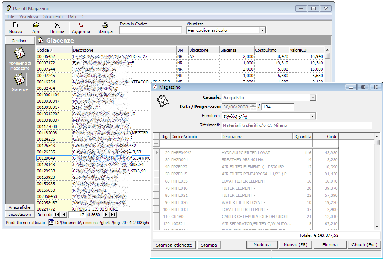Delete using the Elimina toolbar icon
This screenshot has height=260, width=384.
[x=57, y=25]
